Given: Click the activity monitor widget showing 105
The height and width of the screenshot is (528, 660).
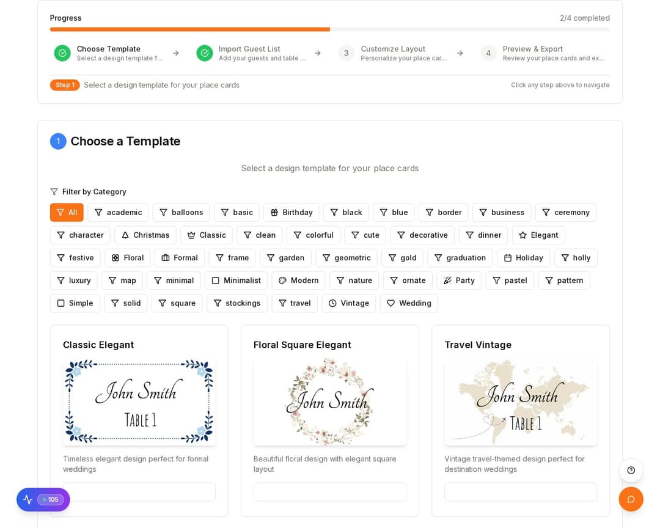Looking at the screenshot, I should click(x=43, y=499).
